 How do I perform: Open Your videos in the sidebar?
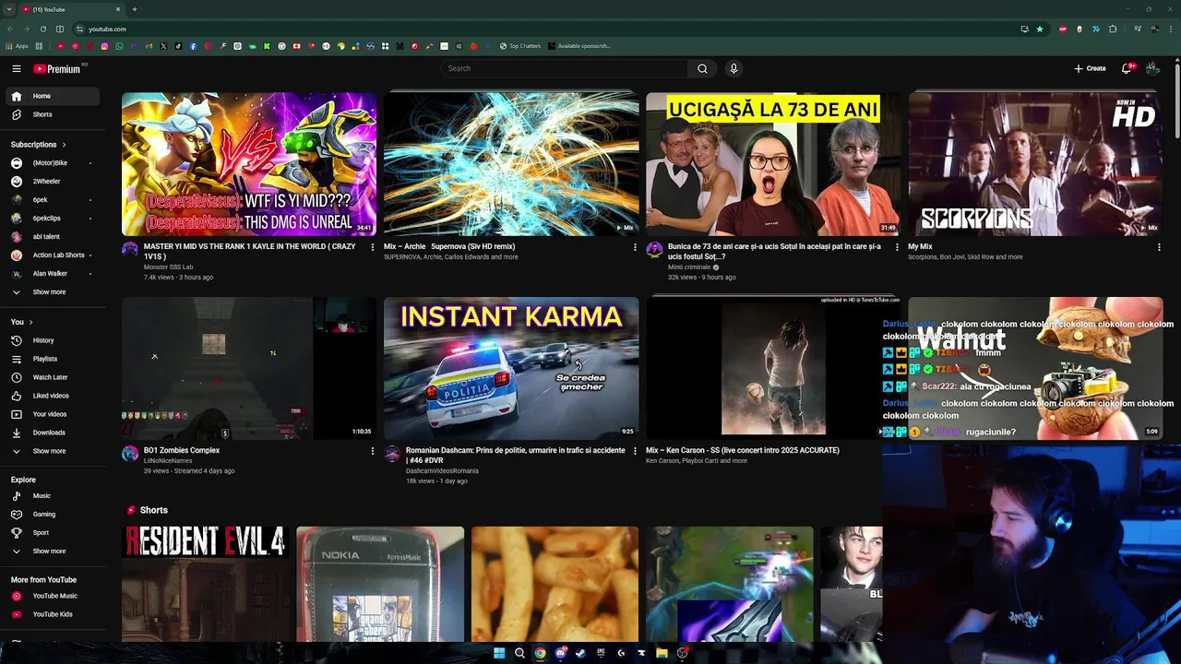[x=52, y=414]
